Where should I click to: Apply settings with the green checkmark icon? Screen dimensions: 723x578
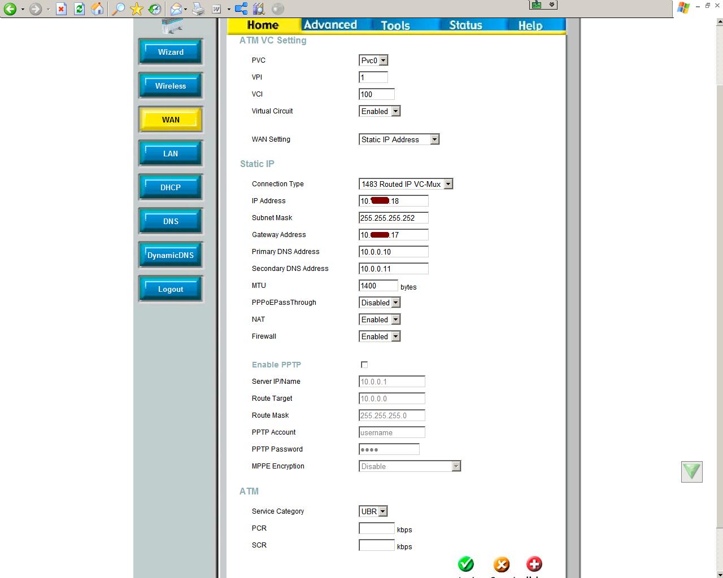(x=466, y=564)
